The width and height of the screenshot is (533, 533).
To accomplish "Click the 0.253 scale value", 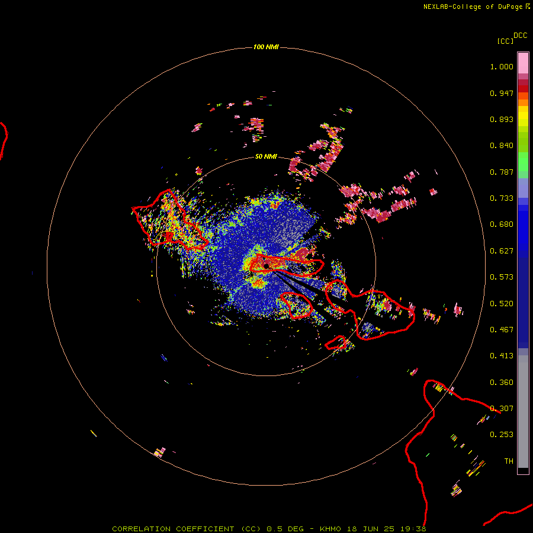I will [502, 435].
